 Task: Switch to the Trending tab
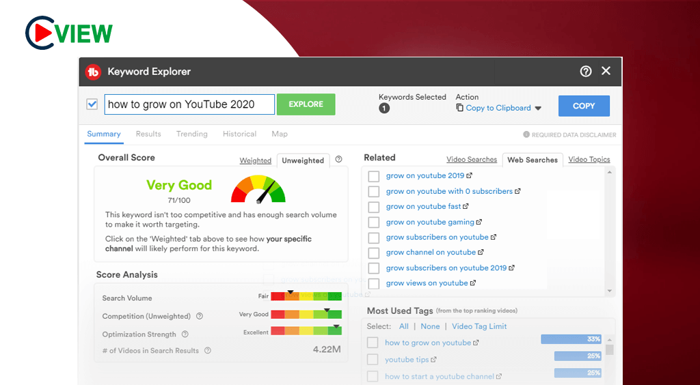pyautogui.click(x=192, y=134)
